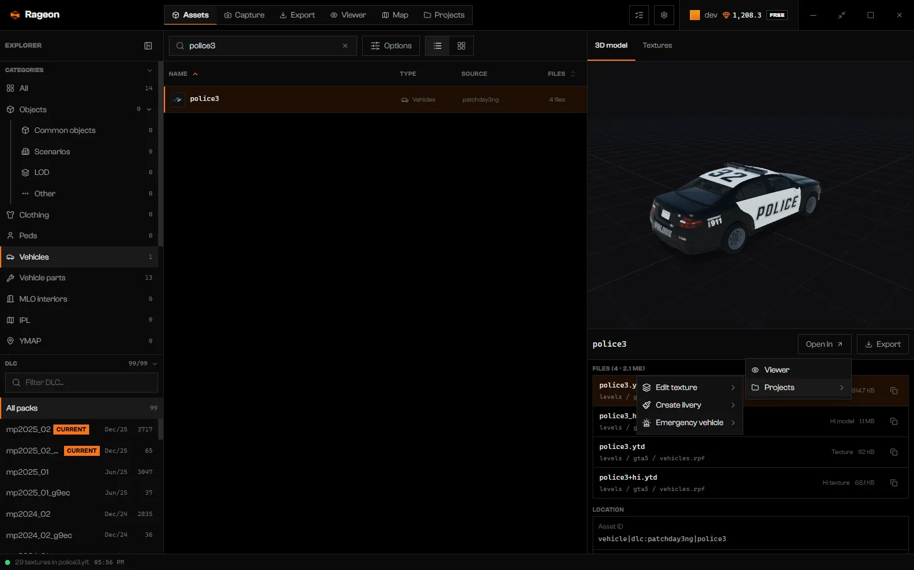Switch to list view layout

click(x=438, y=46)
